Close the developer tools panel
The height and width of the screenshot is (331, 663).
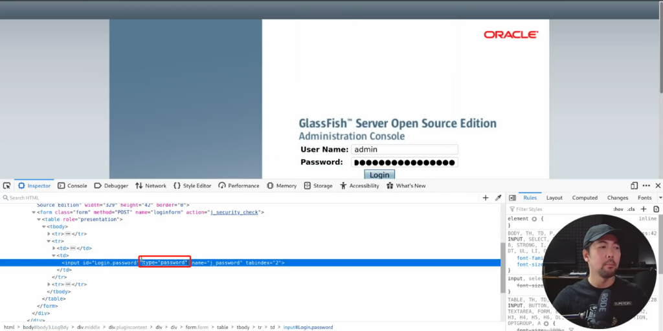point(658,186)
